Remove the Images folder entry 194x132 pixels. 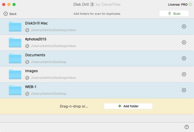point(184,74)
